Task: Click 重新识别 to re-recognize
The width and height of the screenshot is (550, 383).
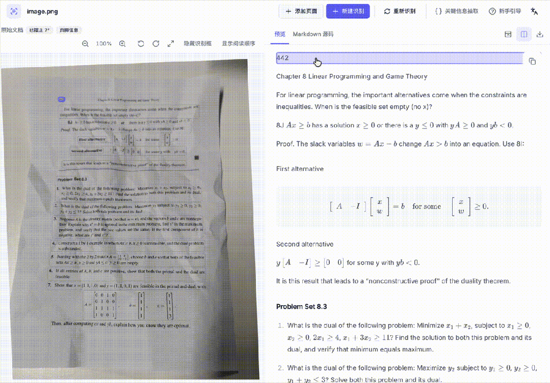Action: (x=400, y=11)
